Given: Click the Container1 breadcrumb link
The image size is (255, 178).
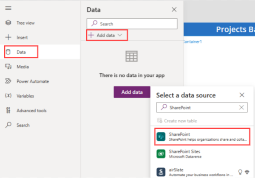Looking at the screenshot, I should [193, 42].
